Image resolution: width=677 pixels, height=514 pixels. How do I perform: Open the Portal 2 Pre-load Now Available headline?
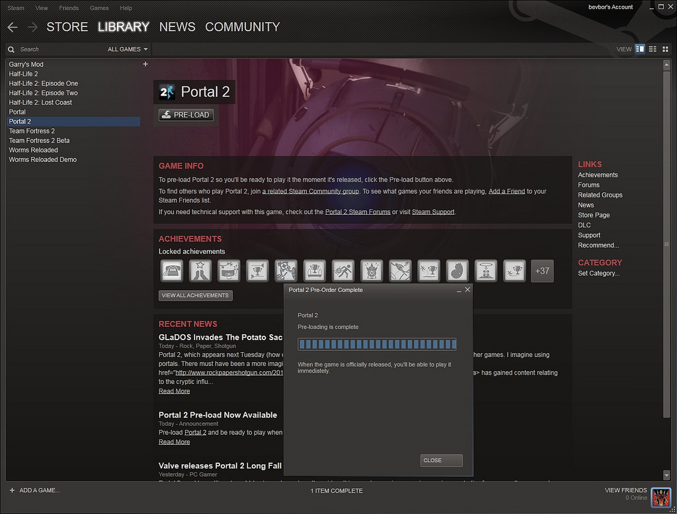pos(218,415)
